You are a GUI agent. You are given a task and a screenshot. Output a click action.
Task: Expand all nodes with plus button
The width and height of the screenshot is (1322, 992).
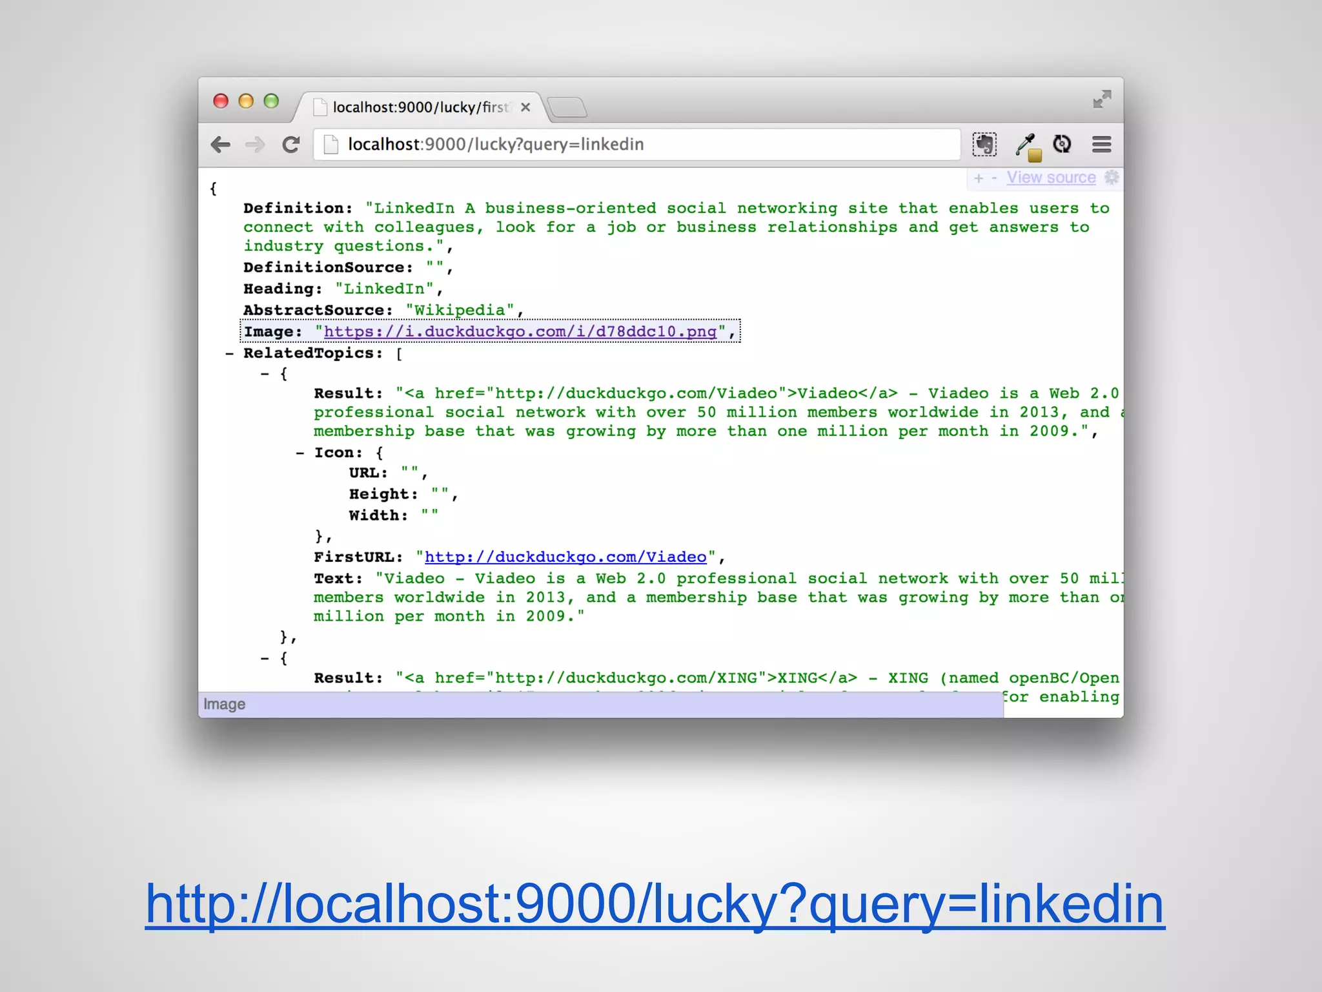[979, 178]
